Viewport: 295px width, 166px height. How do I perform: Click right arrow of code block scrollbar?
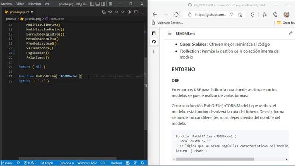click(287, 159)
